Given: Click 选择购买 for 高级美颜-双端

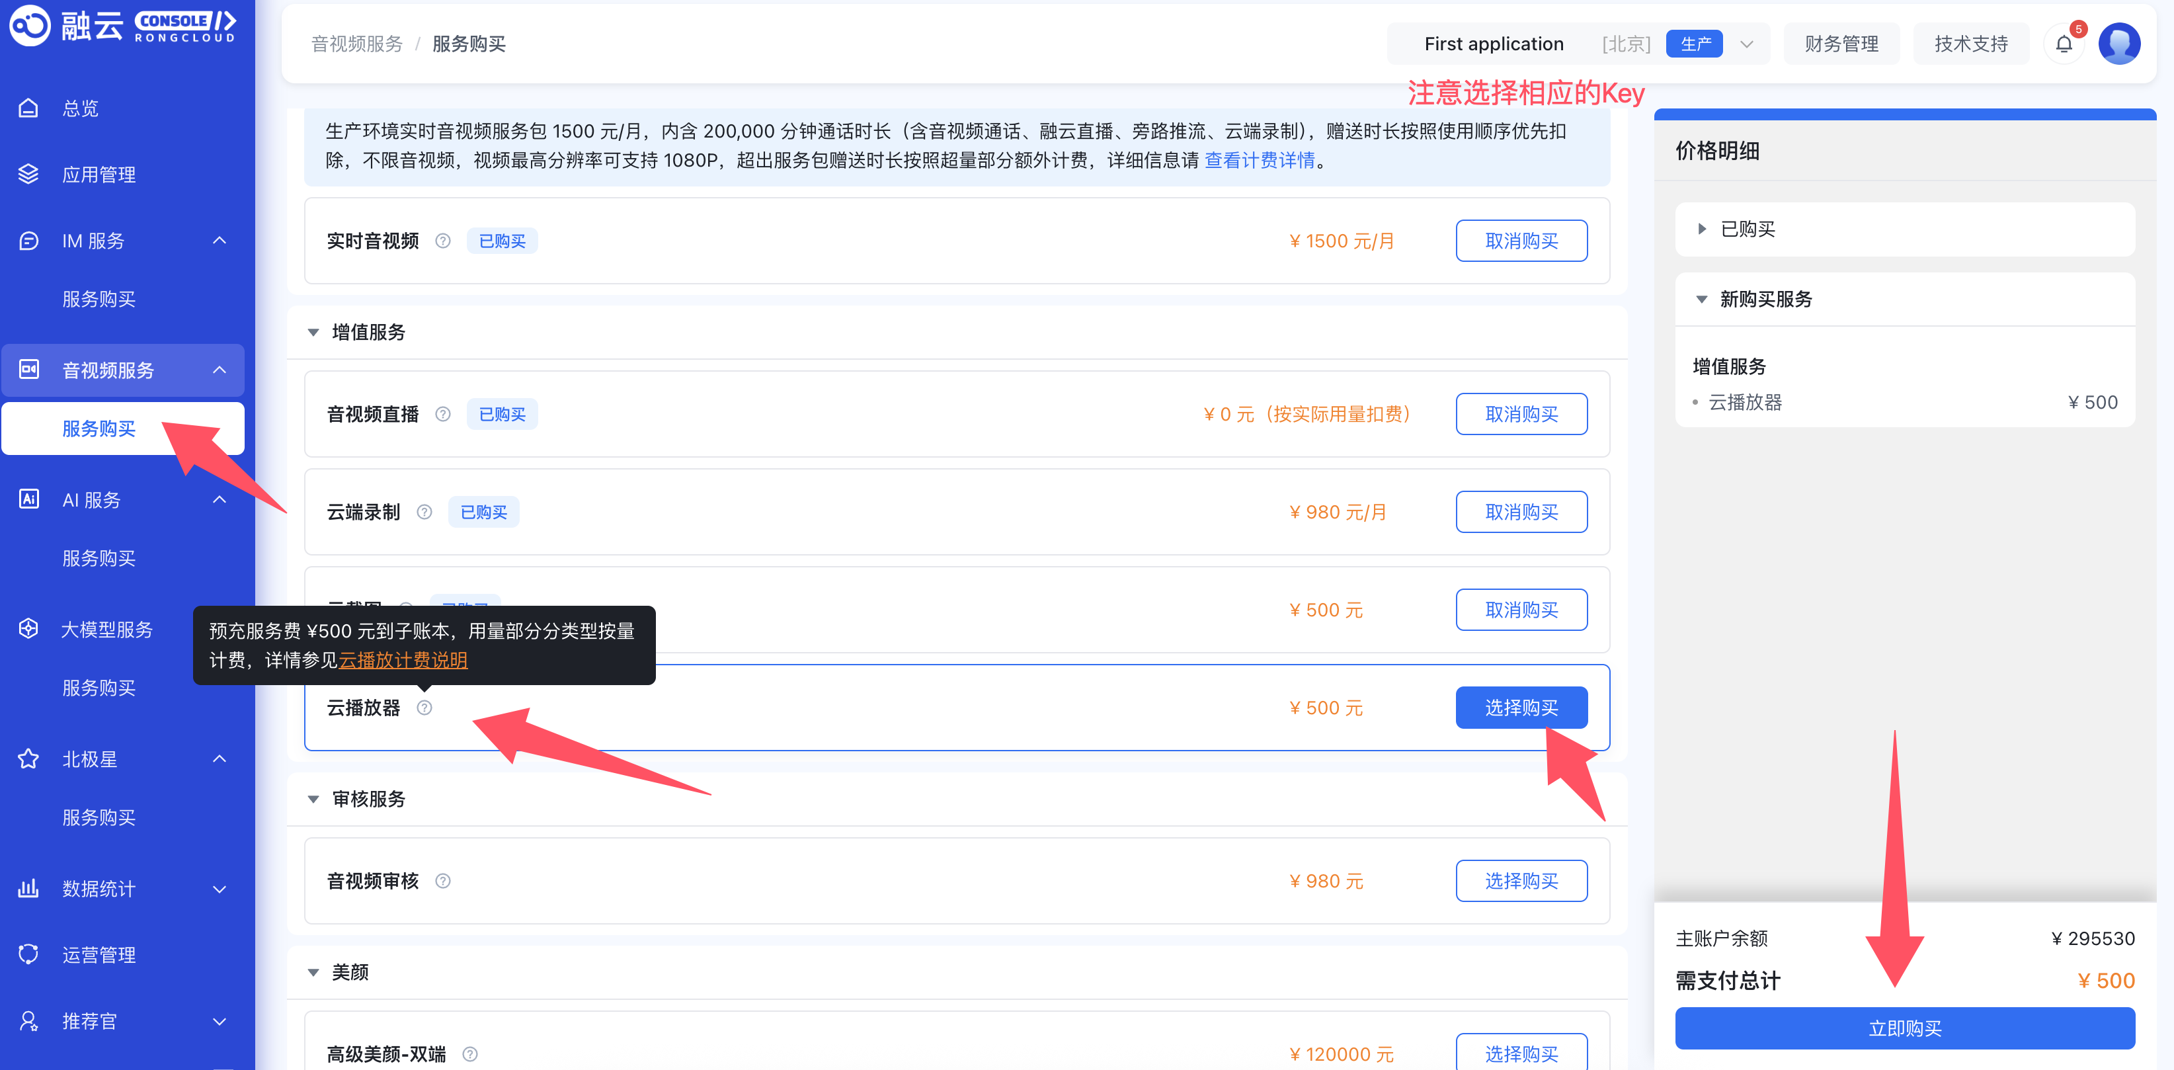Looking at the screenshot, I should point(1521,1052).
